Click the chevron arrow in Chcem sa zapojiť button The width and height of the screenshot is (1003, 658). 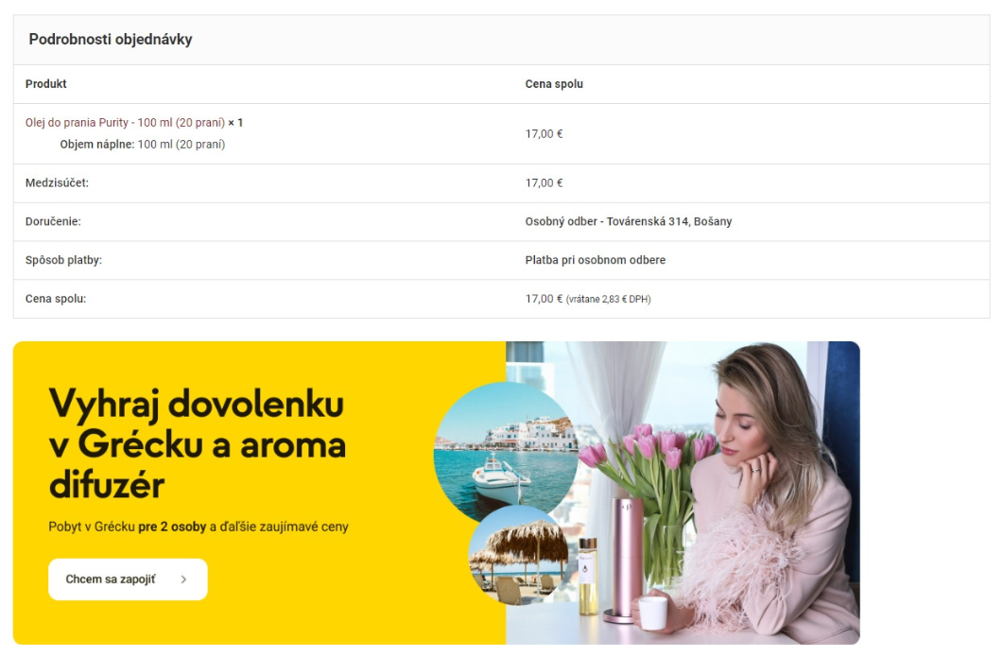(183, 580)
